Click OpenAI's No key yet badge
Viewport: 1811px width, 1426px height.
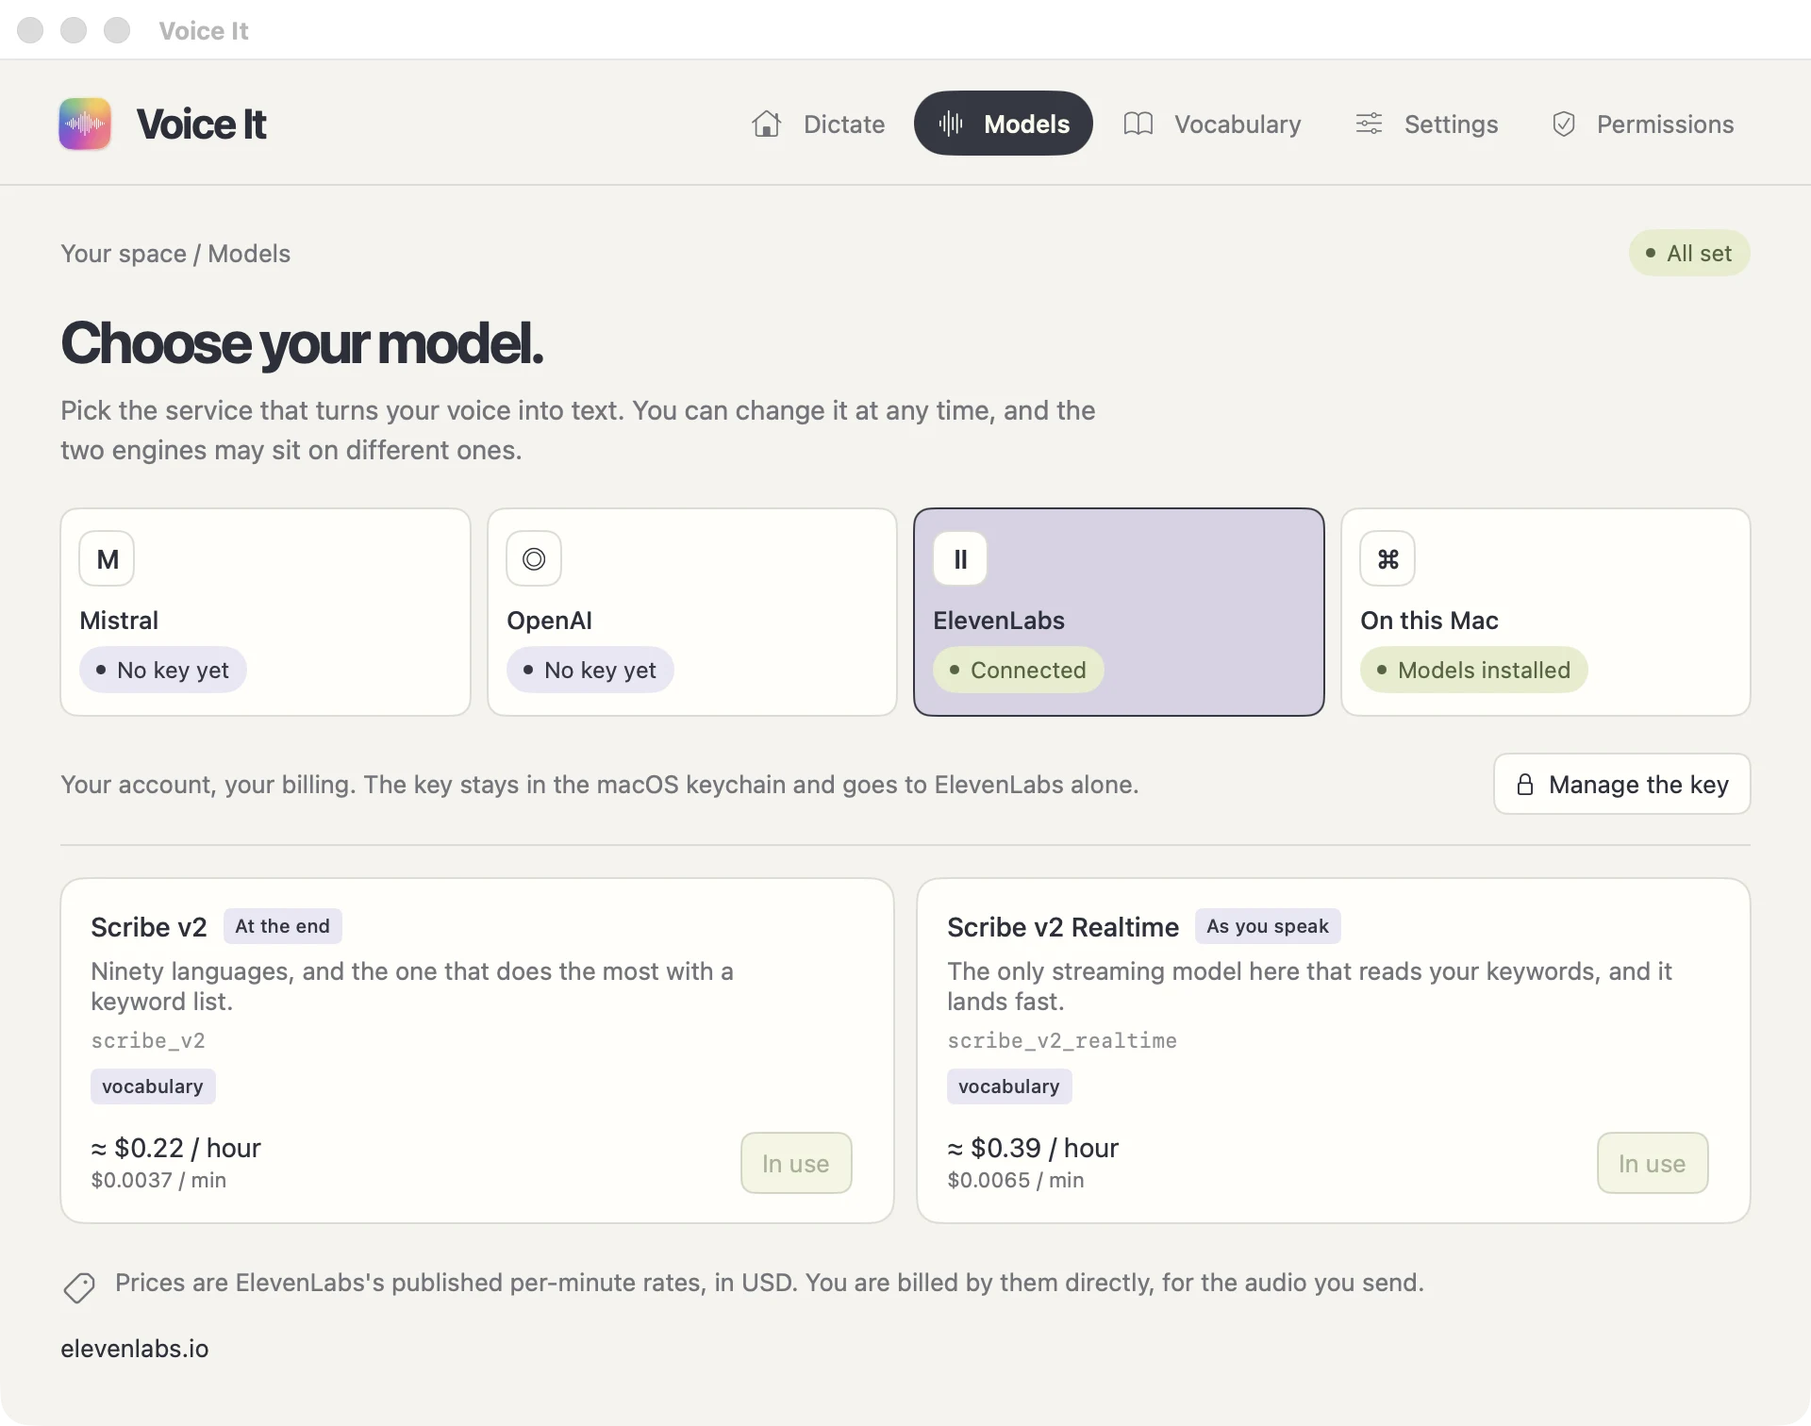tap(590, 670)
